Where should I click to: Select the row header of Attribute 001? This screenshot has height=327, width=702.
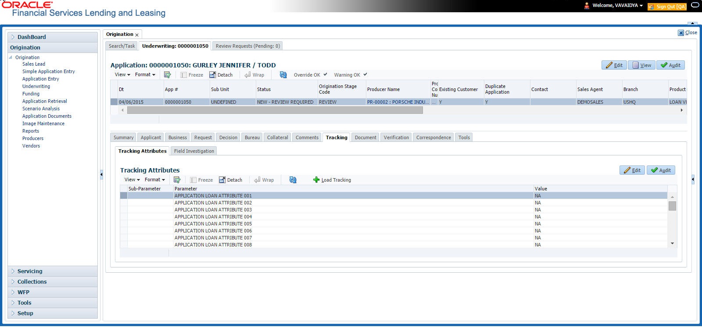coord(124,196)
